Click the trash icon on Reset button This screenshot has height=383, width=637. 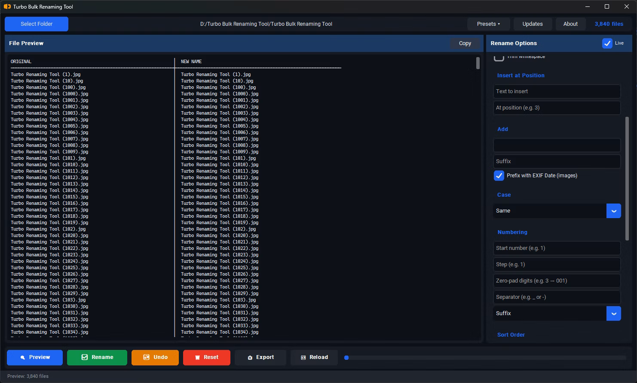click(198, 357)
